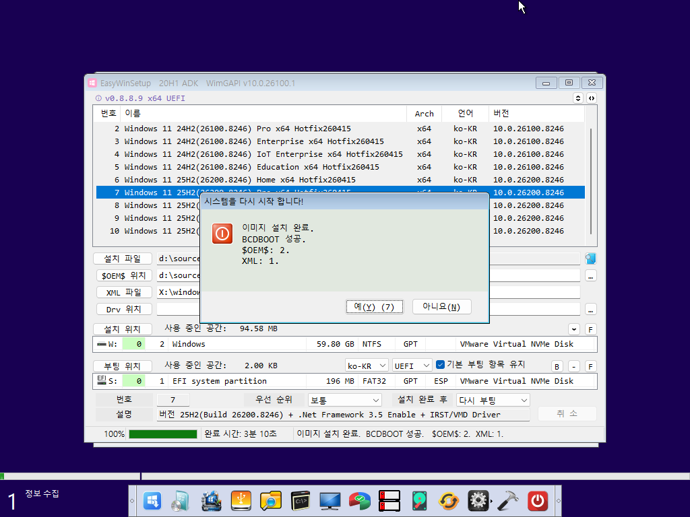
Task: Toggle the keep default boot entries checkbox
Action: point(440,364)
